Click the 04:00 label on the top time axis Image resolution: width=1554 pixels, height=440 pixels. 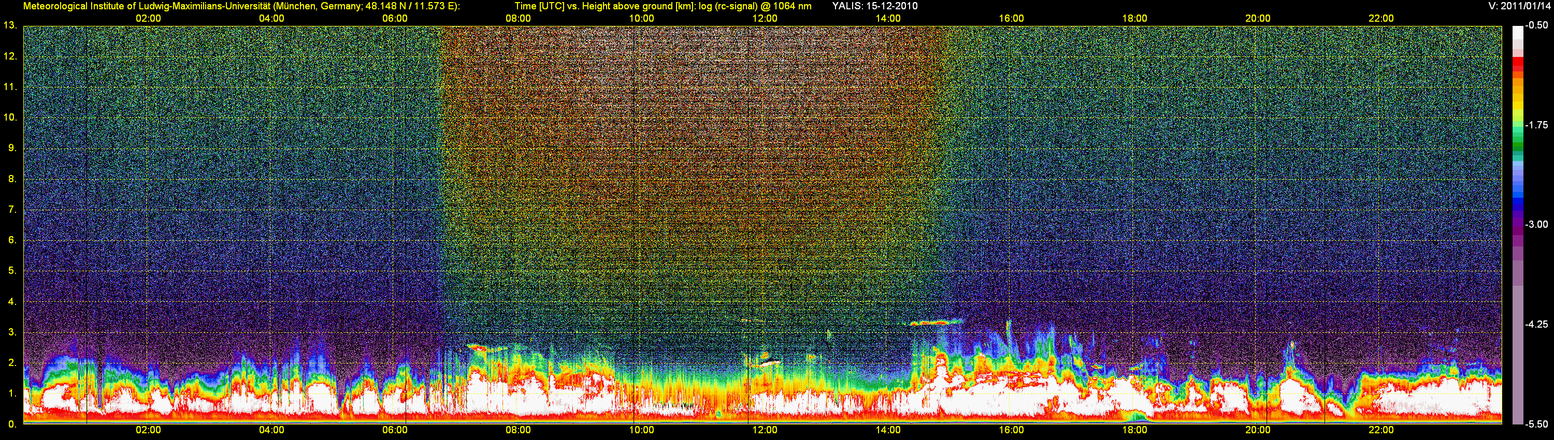pyautogui.click(x=271, y=19)
